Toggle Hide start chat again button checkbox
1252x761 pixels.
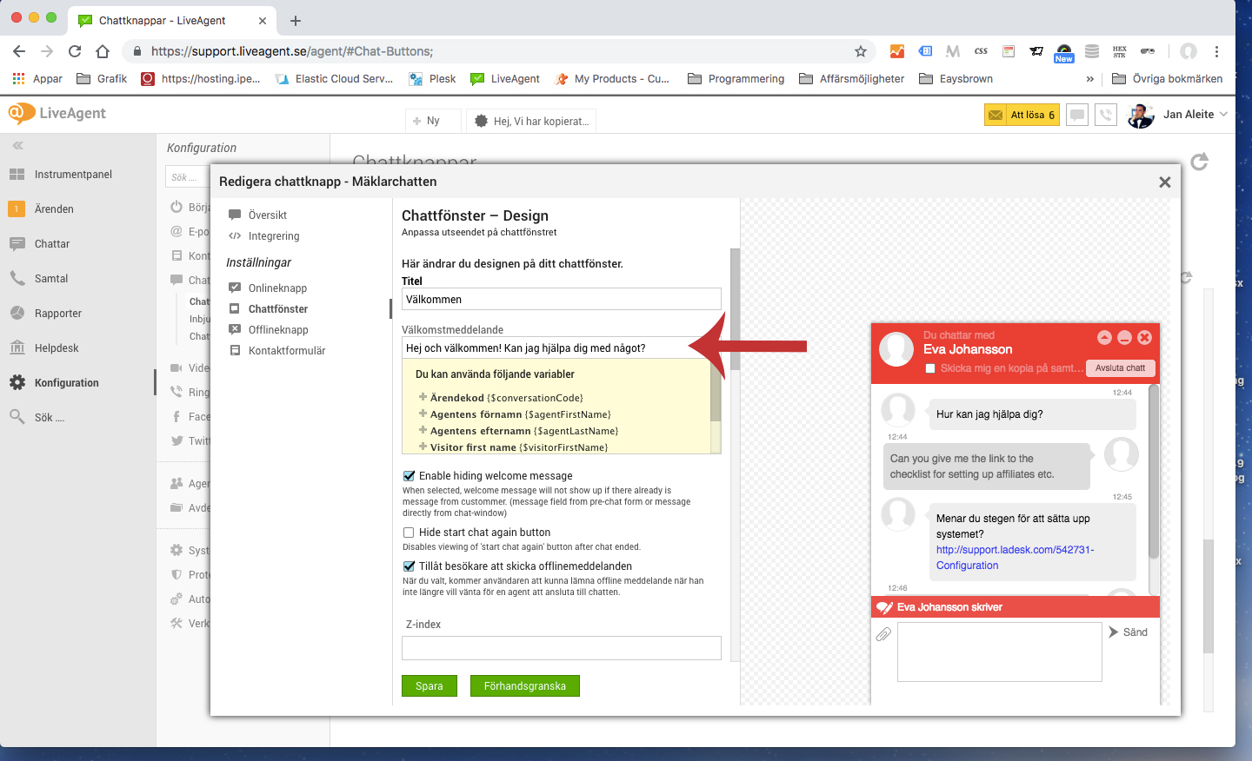coord(409,533)
